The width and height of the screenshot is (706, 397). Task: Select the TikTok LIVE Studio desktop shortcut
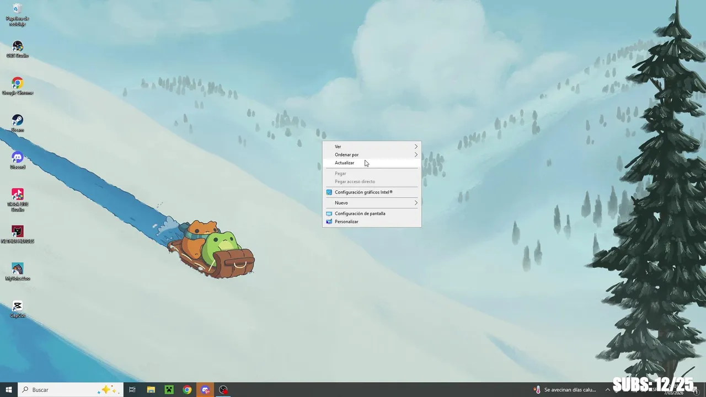coord(18,200)
